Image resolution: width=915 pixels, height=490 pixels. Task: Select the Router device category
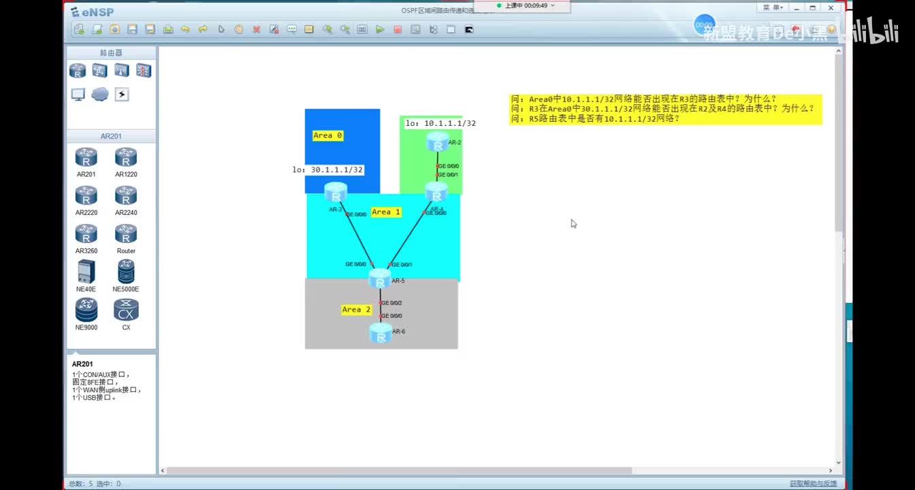[x=78, y=71]
